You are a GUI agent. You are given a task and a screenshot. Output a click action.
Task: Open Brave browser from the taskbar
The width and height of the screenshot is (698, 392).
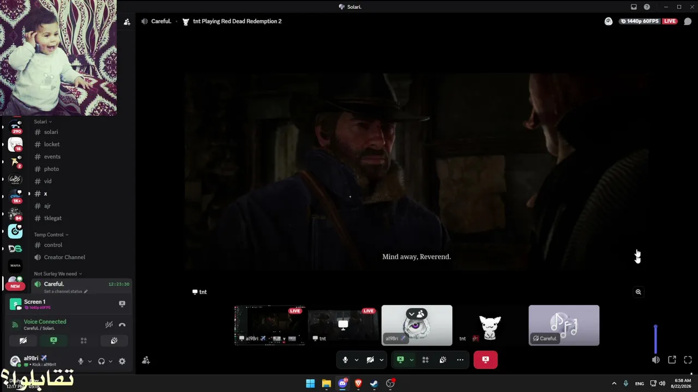pos(358,383)
